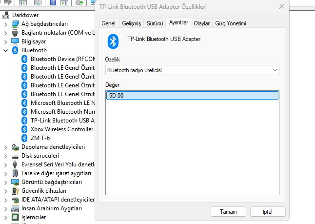Expand the İşlemciler node
The image size is (315, 224).
click(6, 218)
